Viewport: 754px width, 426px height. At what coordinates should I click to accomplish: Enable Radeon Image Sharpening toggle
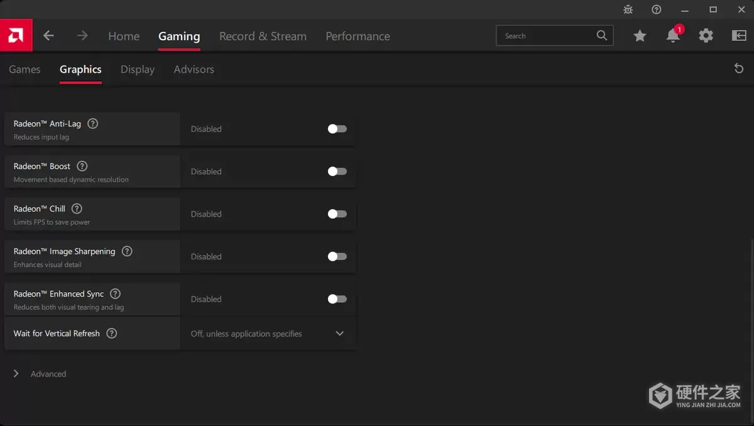(x=337, y=256)
